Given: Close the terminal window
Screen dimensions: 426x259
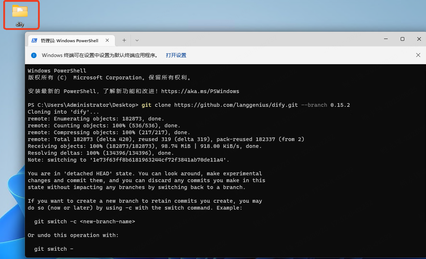Looking at the screenshot, I should (419, 39).
